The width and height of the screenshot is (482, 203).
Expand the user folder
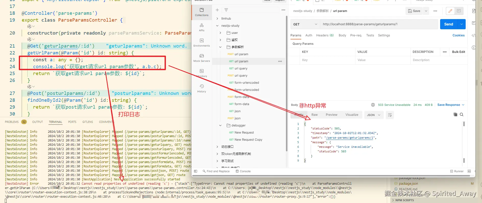(221, 33)
